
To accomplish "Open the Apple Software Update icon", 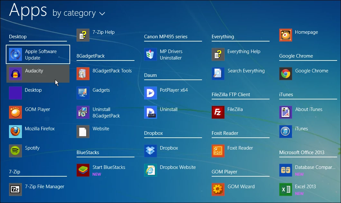I will pyautogui.click(x=15, y=54).
